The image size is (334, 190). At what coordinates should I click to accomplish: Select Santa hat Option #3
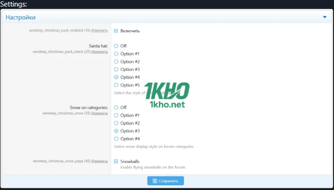point(116,69)
